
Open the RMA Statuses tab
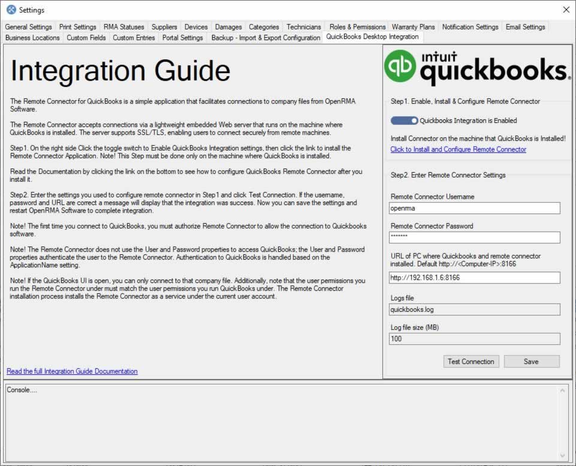coord(124,27)
